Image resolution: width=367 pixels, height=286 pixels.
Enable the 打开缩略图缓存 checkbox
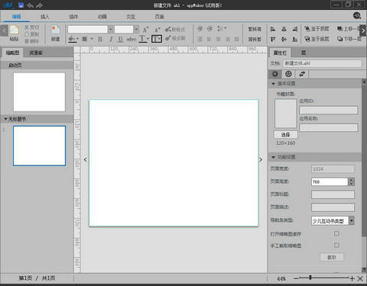pos(336,233)
